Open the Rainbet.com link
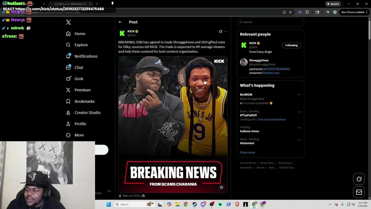The height and width of the screenshot is (209, 371). coord(271,73)
